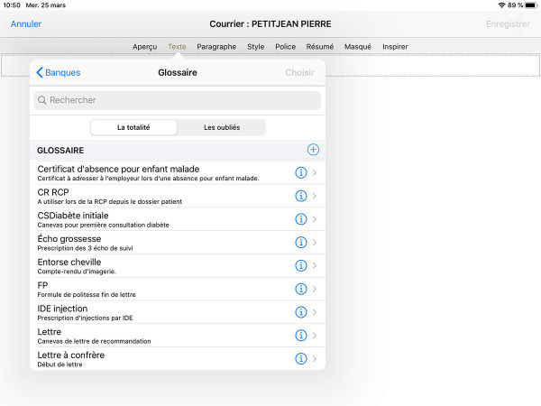Select the La totalité segment

(x=133, y=127)
